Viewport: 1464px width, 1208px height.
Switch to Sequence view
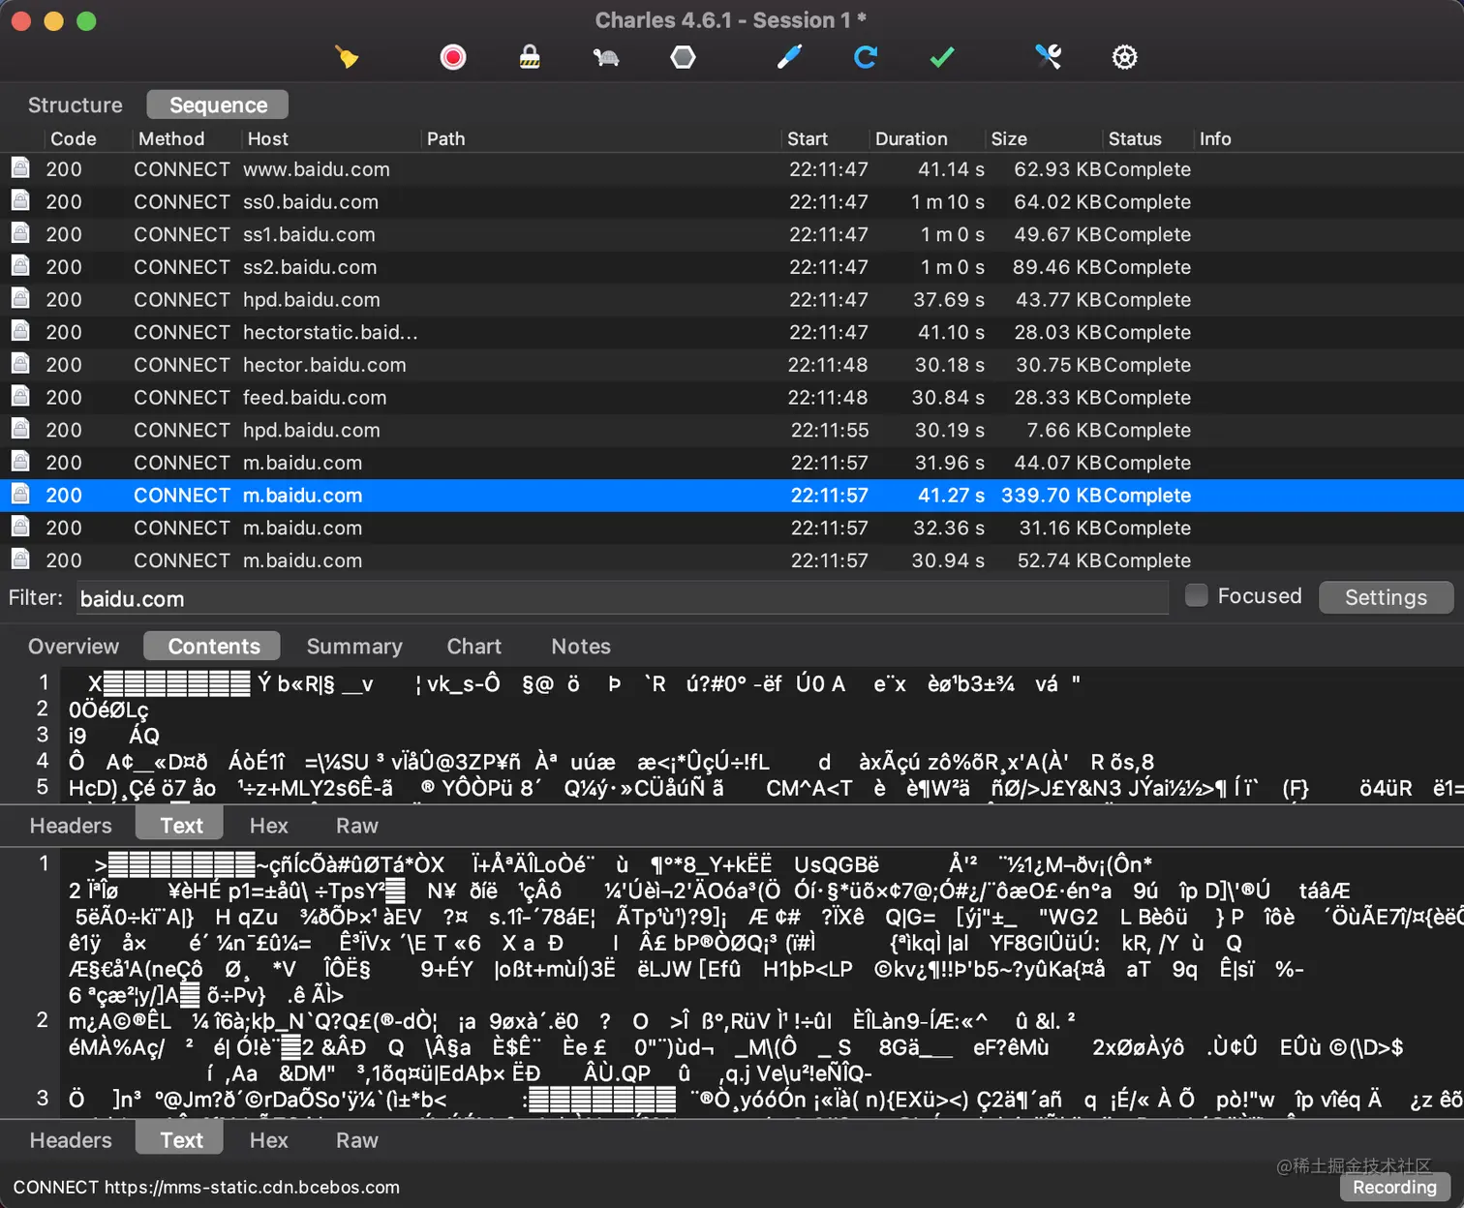pos(218,105)
